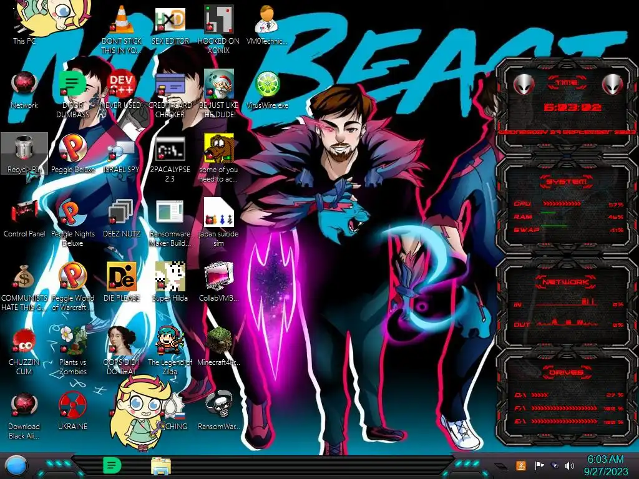Click the E:\ drive entry in Drives widget
Screen dimensions: 639x479
[x=568, y=422]
